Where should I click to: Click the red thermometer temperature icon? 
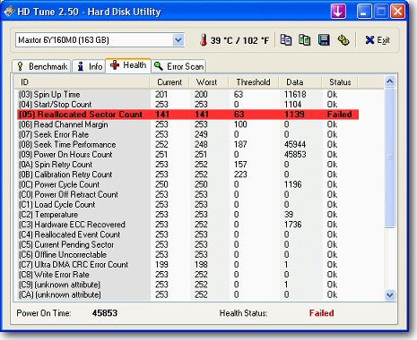(x=204, y=40)
